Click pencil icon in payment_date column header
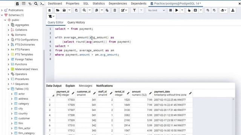 point(190,93)
